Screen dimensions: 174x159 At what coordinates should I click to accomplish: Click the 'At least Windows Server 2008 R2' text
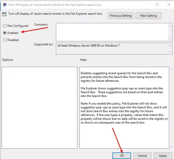click(x=89, y=46)
